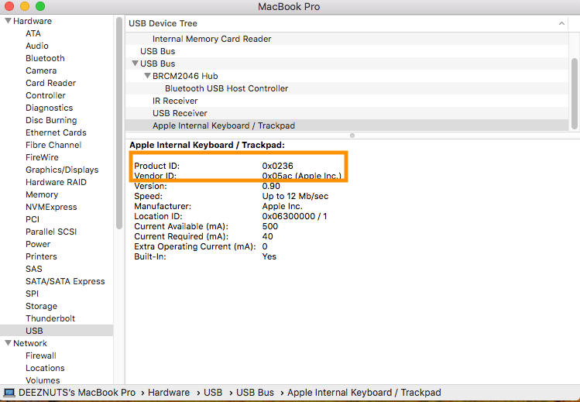Viewport: 580px width, 402px height.
Task: Select SAS in the sidebar
Action: [x=33, y=269]
